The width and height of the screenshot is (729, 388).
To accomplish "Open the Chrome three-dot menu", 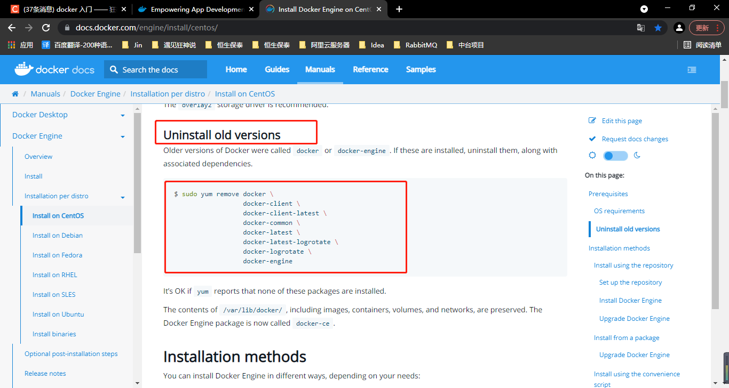I will pyautogui.click(x=718, y=28).
